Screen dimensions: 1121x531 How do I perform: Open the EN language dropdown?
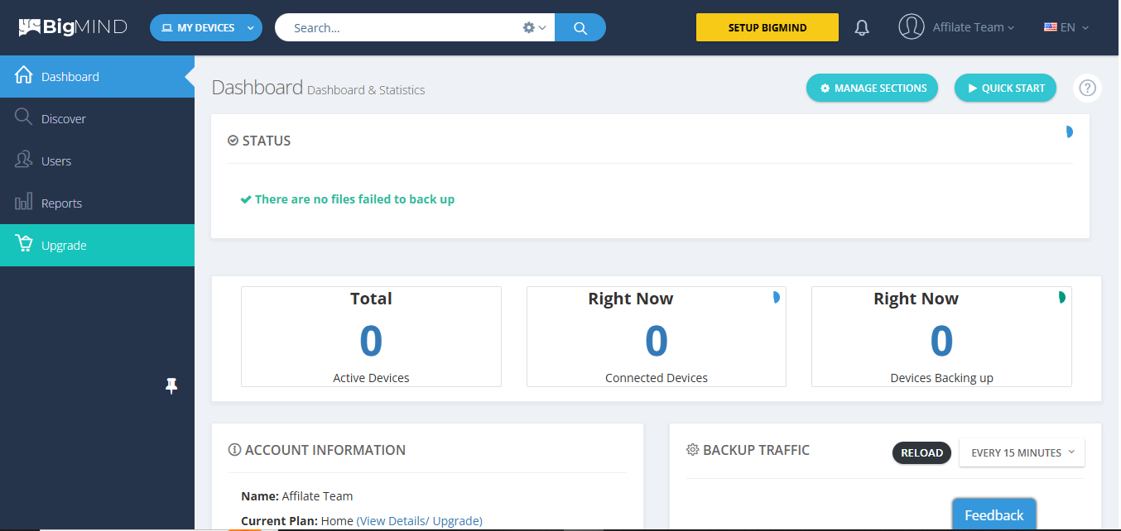(1066, 27)
